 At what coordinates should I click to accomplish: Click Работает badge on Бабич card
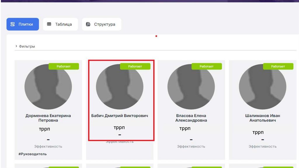tap(135, 66)
